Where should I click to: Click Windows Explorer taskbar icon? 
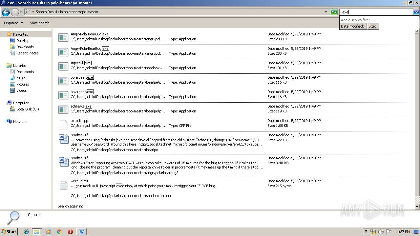[36, 232]
